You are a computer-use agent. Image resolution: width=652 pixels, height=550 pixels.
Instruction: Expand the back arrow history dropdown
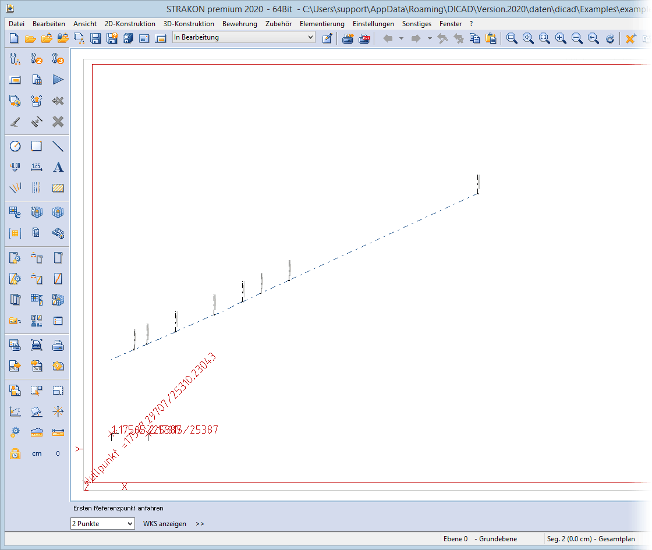click(x=401, y=38)
